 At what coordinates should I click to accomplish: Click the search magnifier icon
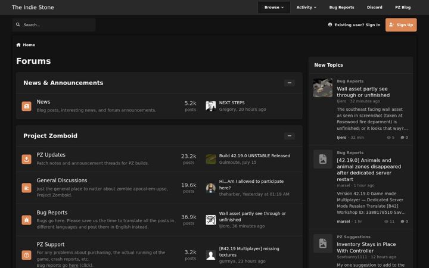pyautogui.click(x=18, y=24)
